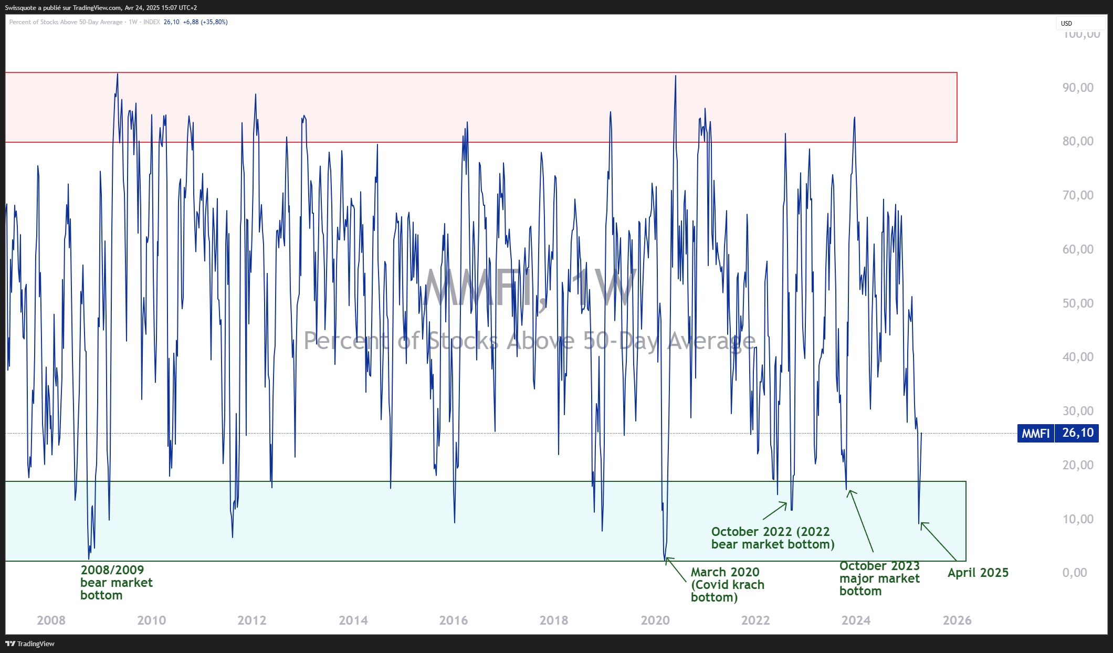Click the 2022 label on the time axis
Image resolution: width=1113 pixels, height=653 pixels.
click(x=755, y=620)
